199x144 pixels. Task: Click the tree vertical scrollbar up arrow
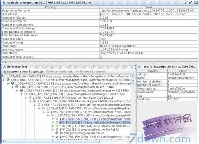(133, 76)
